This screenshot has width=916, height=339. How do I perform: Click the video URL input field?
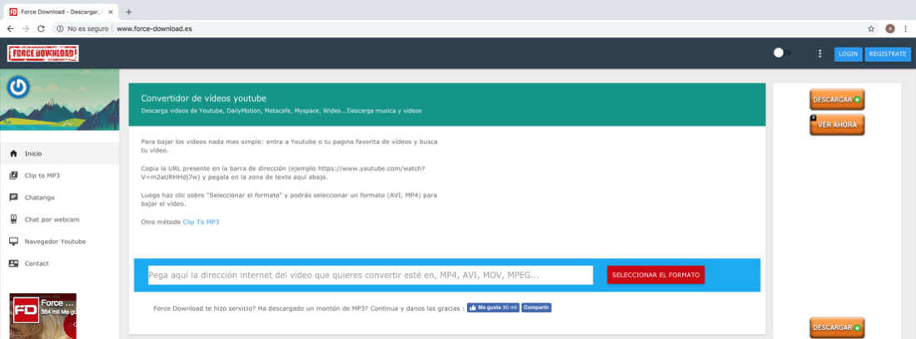pos(371,275)
